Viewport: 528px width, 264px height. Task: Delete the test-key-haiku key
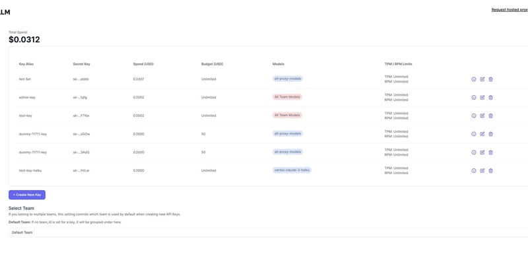pyautogui.click(x=490, y=171)
